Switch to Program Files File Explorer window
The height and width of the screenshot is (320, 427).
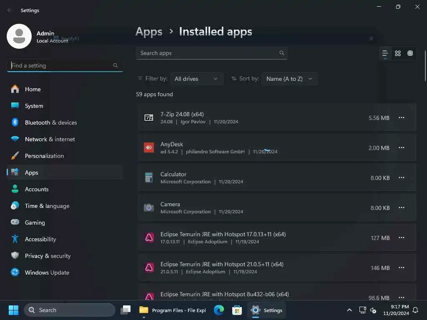pyautogui.click(x=172, y=310)
